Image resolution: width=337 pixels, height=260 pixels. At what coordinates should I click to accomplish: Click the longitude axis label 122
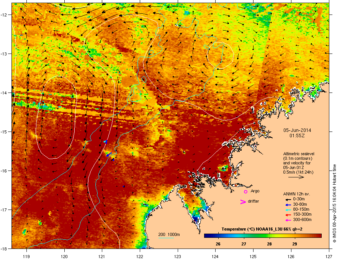point(140,256)
